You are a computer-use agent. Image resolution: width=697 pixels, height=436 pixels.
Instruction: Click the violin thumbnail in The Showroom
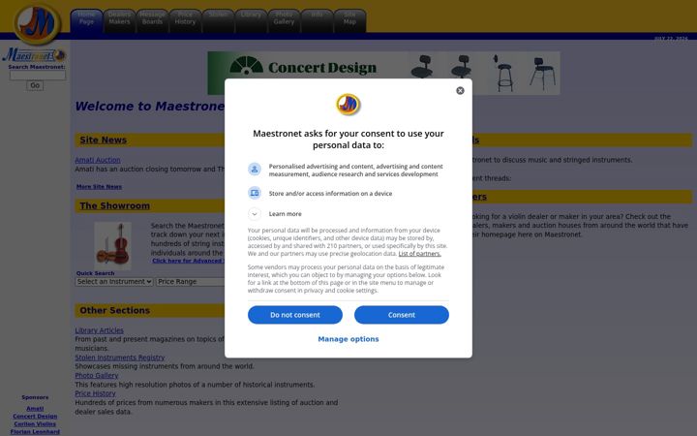pos(113,245)
